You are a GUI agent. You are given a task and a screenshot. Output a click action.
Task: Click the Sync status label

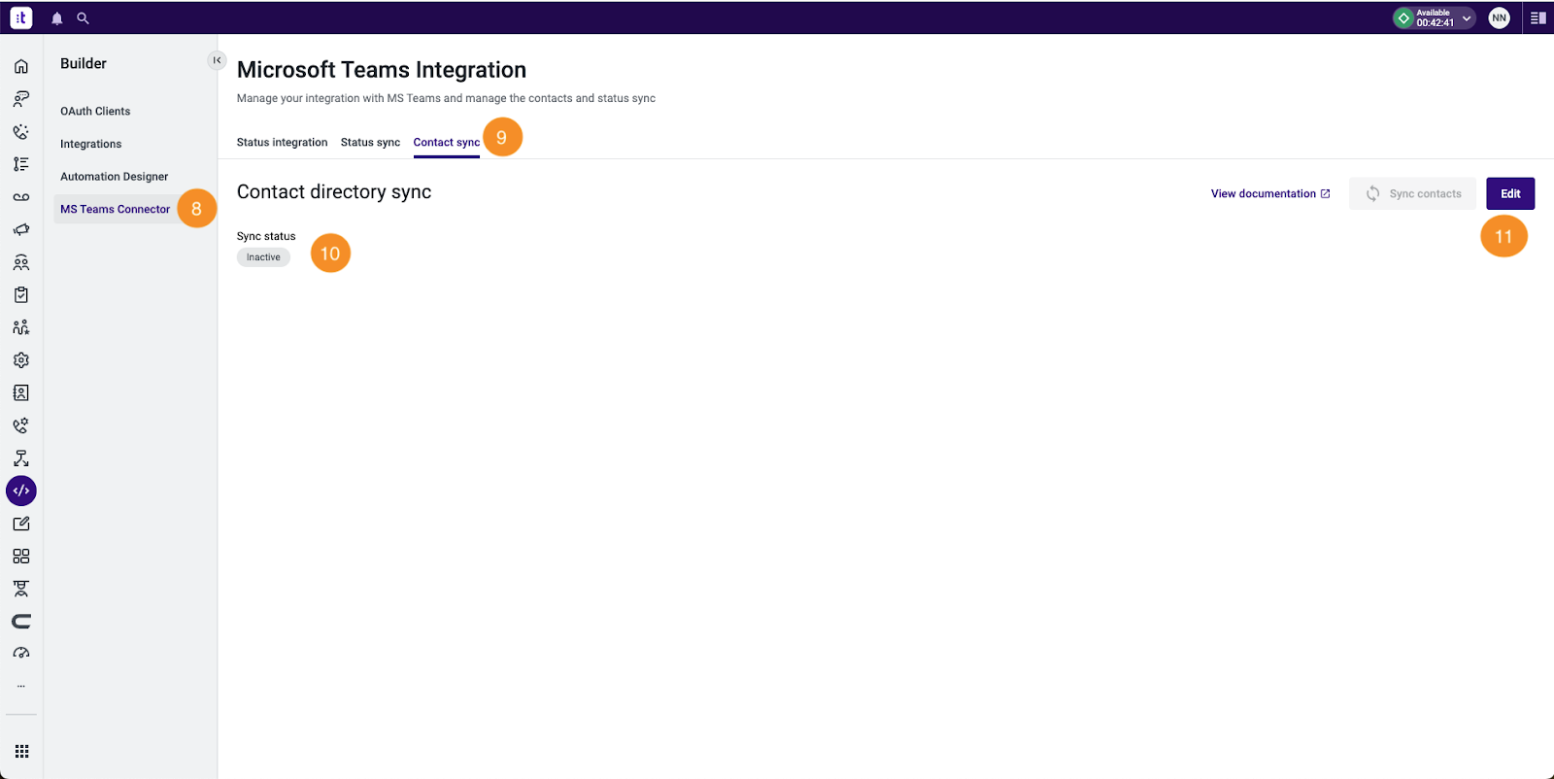[x=266, y=236]
